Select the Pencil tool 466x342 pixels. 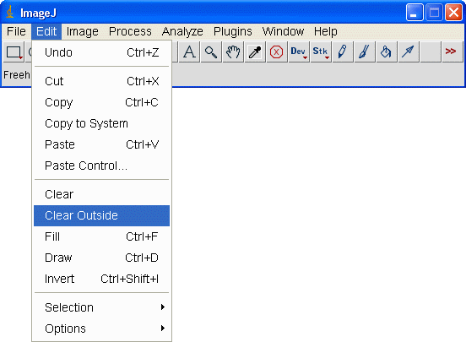[x=343, y=52]
